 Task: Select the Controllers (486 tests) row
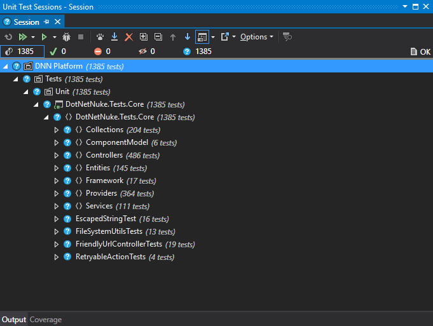click(x=216, y=156)
